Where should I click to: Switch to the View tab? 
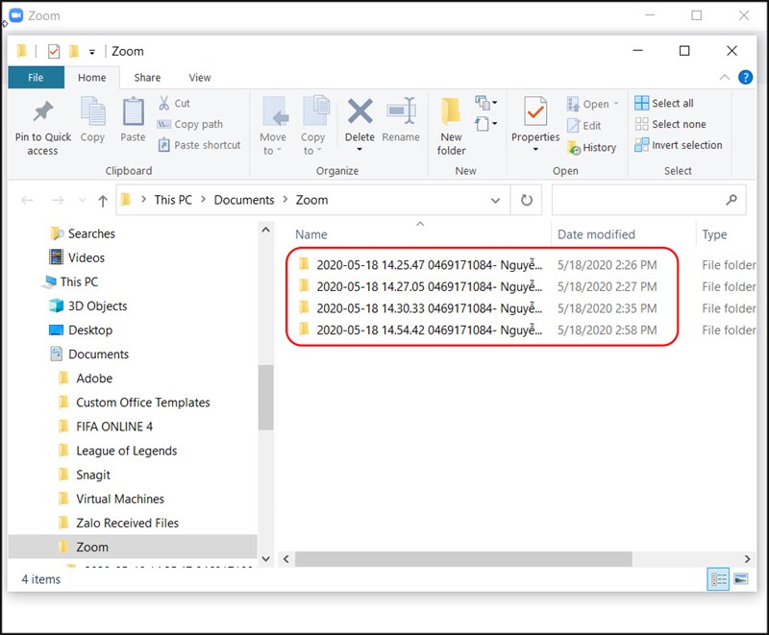200,77
